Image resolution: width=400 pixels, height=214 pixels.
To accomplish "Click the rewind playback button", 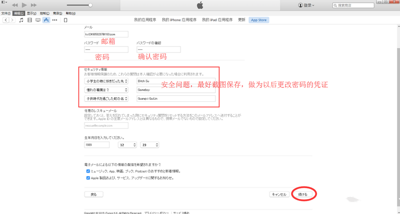I will coord(15,5).
